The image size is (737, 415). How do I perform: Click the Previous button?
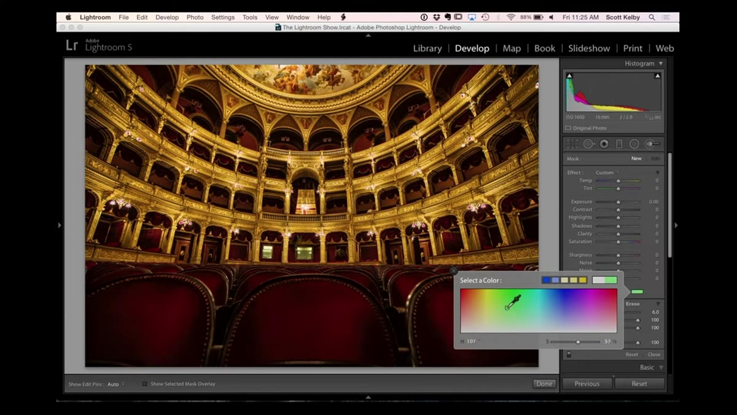click(x=587, y=384)
